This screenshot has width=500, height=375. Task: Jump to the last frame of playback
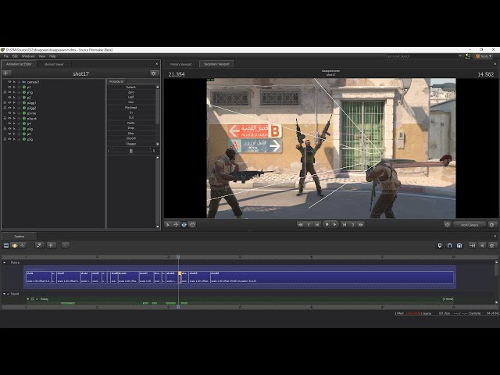pos(361,225)
